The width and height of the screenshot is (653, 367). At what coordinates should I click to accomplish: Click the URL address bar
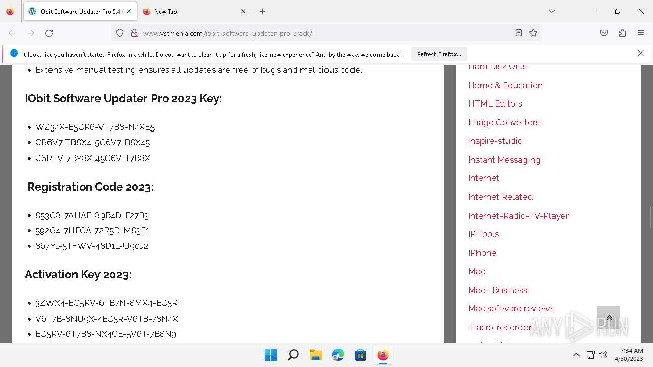[x=326, y=33]
